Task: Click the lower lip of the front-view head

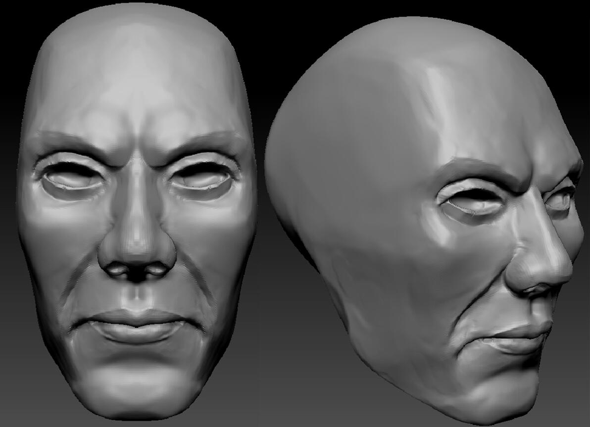Action: click(136, 332)
